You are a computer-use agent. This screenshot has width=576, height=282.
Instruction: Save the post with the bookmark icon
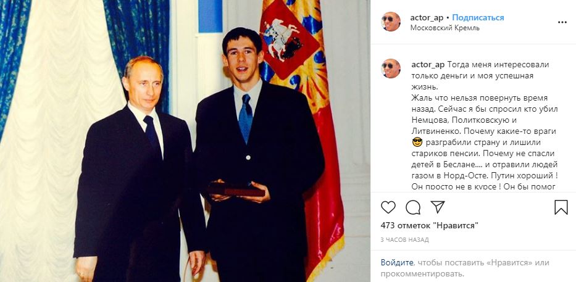[561, 207]
